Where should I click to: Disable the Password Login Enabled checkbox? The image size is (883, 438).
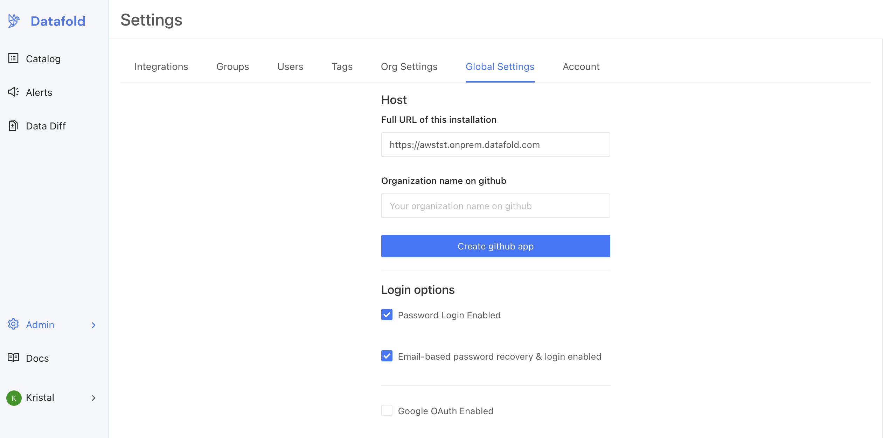point(387,315)
